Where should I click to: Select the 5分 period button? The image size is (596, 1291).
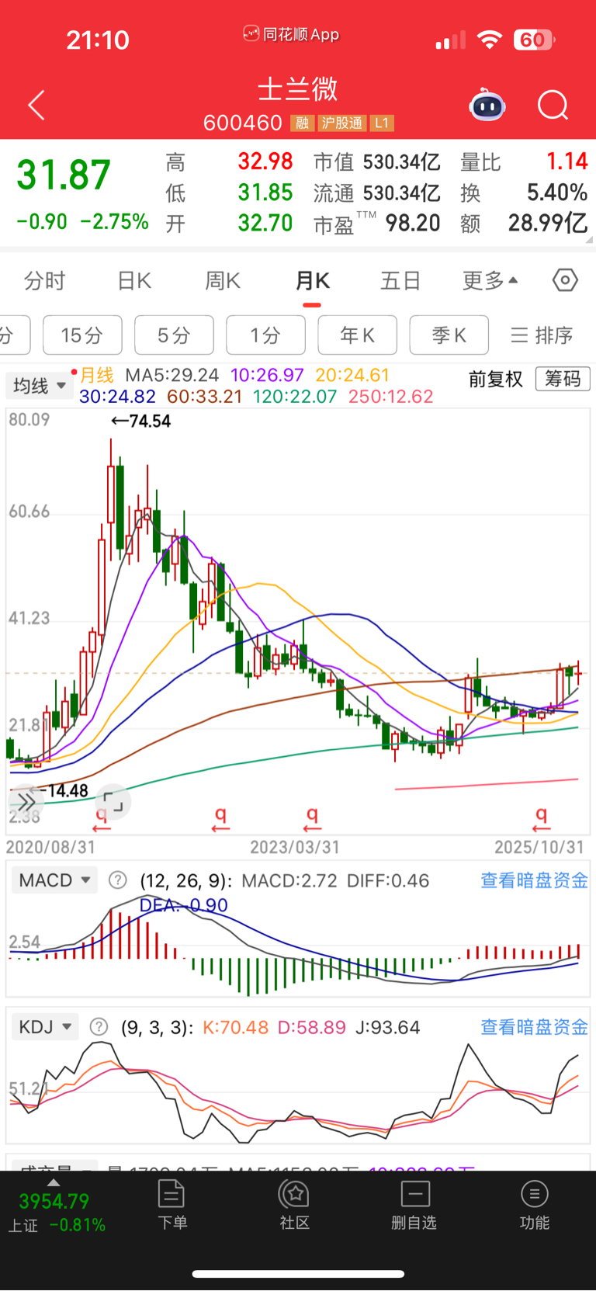click(174, 335)
